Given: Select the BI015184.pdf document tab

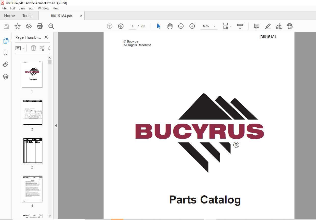Looking at the screenshot, I should pos(61,16).
